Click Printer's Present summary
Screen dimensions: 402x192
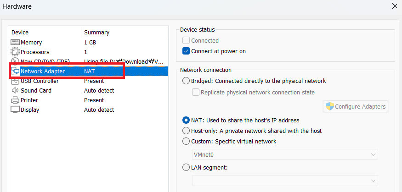pos(94,100)
